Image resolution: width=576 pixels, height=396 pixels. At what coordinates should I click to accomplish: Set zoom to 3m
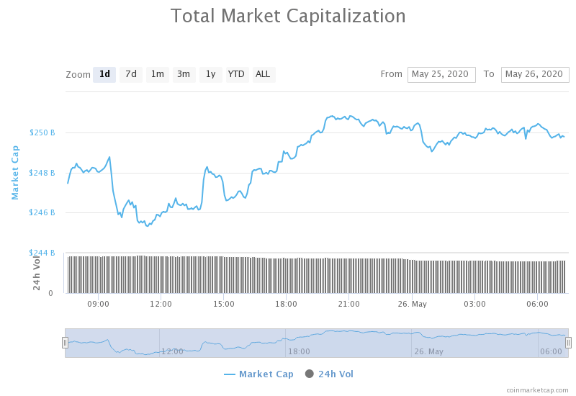pyautogui.click(x=184, y=75)
